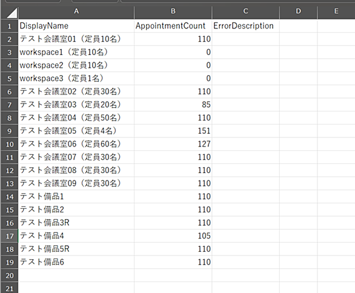Select column B header
The width and height of the screenshot is (355, 293).
click(x=173, y=11)
